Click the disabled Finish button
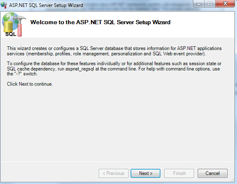Viewport: 237px width, 184px height. click(179, 173)
